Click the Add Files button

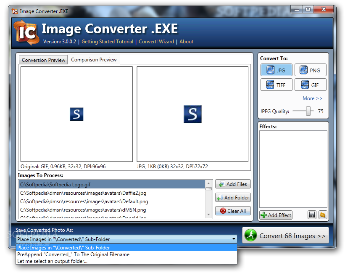[233, 184]
